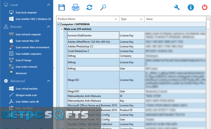Viewport: 211px width, 129px height.
Task: Click the wine glass icon
Action: click(x=11, y=47)
